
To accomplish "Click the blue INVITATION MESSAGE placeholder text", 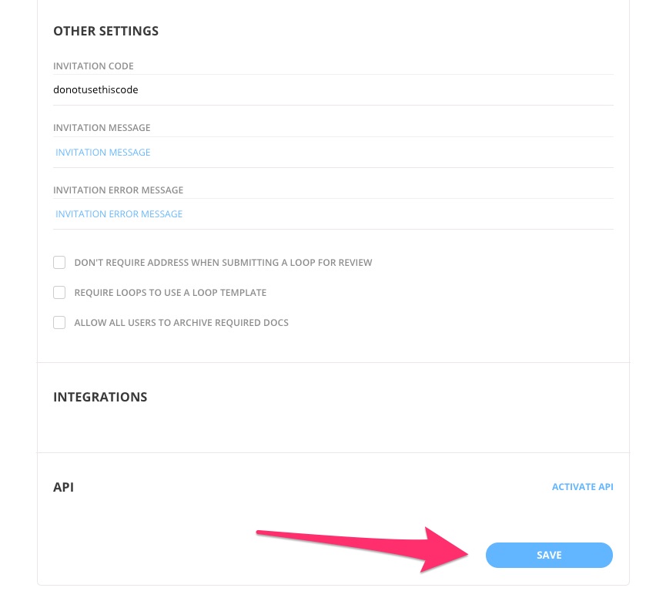I will (x=102, y=152).
